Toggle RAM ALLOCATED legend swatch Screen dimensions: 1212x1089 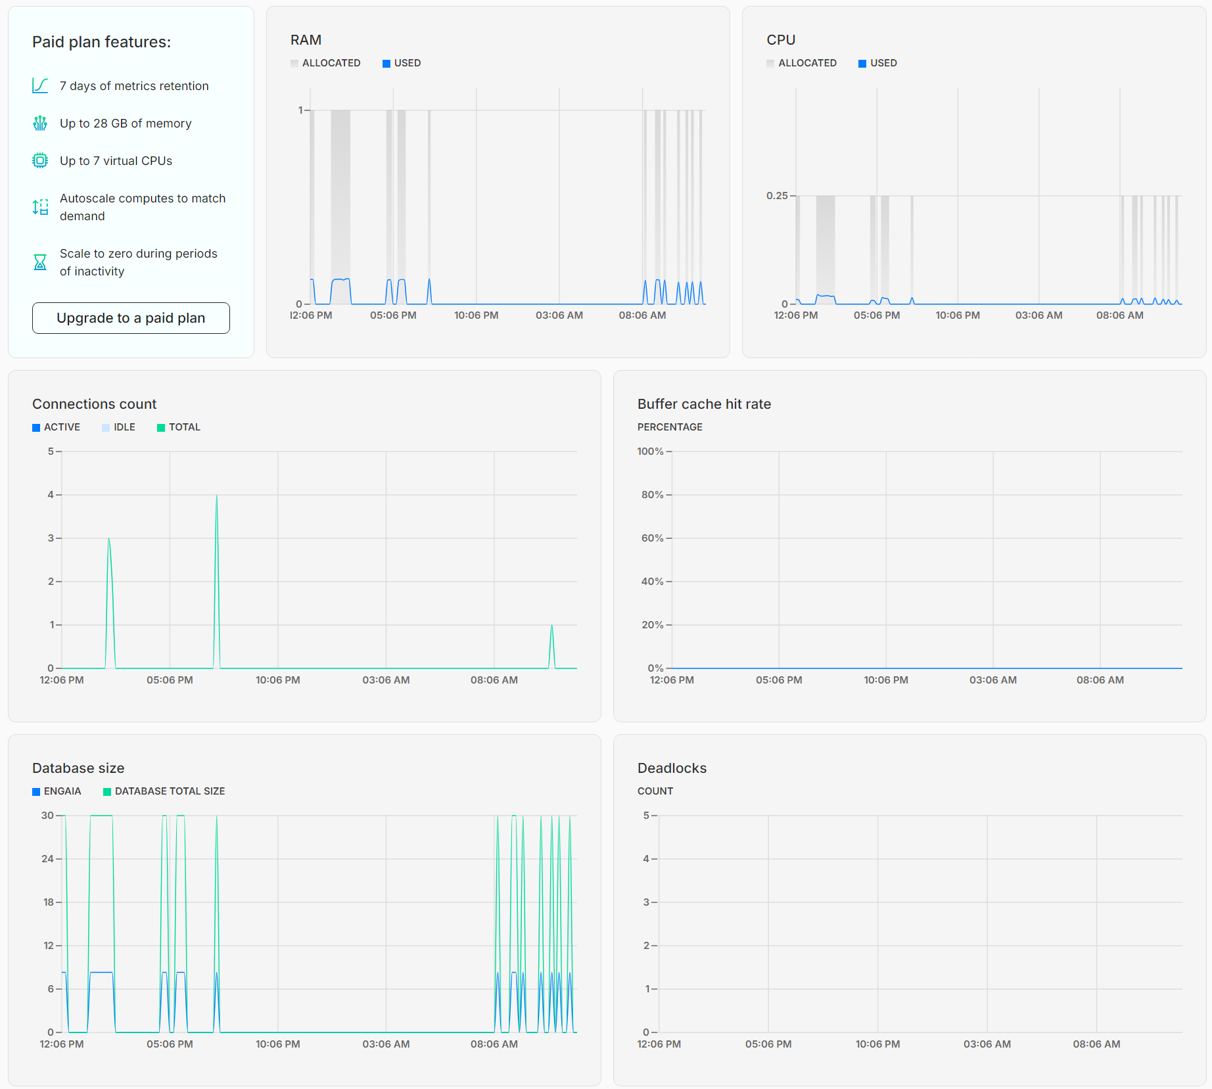(294, 64)
